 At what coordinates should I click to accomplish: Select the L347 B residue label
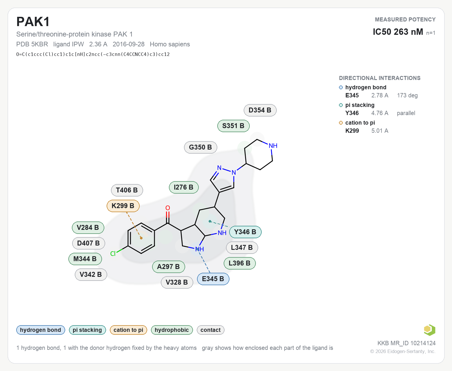(x=242, y=248)
